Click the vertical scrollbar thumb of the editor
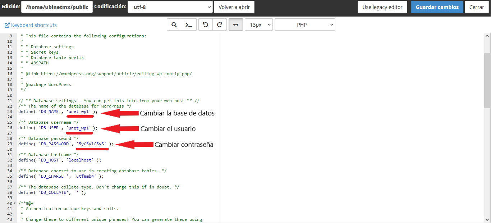 coord(487,80)
